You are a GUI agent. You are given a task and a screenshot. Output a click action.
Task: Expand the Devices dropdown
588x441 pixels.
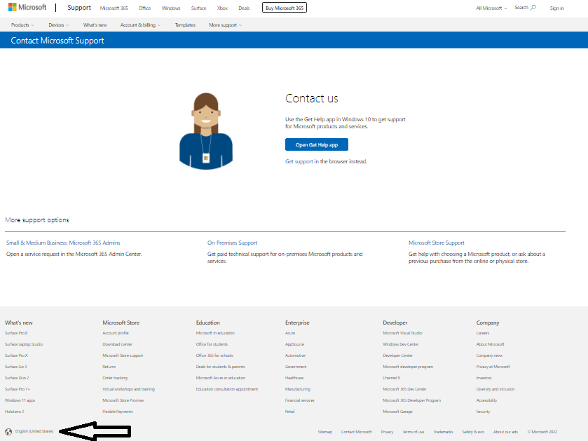click(x=58, y=25)
